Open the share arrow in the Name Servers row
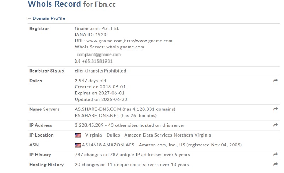Screen dimensions: 284x173 pyautogui.click(x=275, y=109)
